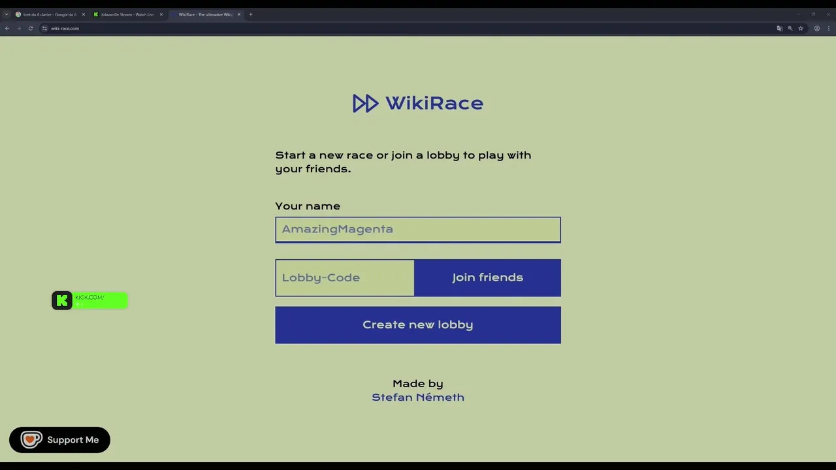The width and height of the screenshot is (836, 470).
Task: Click the WikiRace fast-forward logo icon
Action: pos(365,103)
